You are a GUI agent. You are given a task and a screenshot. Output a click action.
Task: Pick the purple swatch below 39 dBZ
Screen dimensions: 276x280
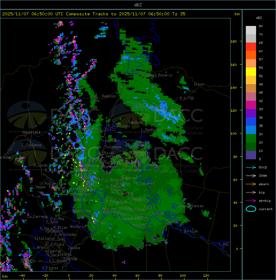(x=251, y=113)
